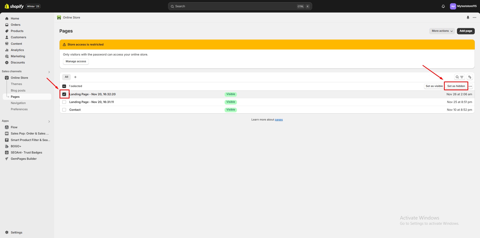480x238 pixels.
Task: Uncheck the Landing Page 16:32:20 checkbox
Action: click(x=64, y=94)
